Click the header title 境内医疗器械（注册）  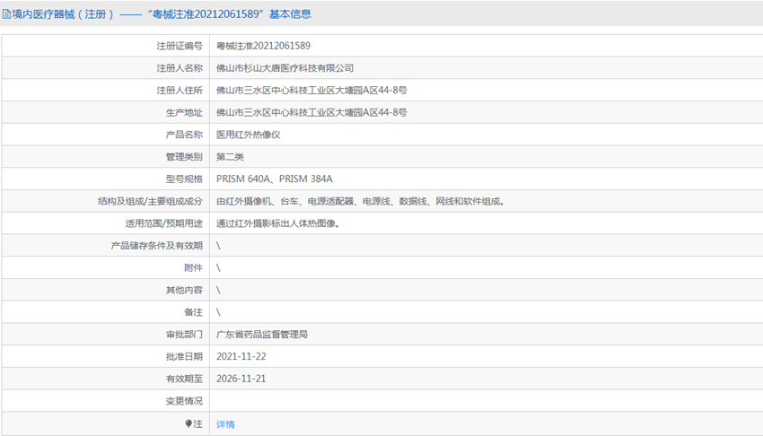pyautogui.click(x=63, y=14)
